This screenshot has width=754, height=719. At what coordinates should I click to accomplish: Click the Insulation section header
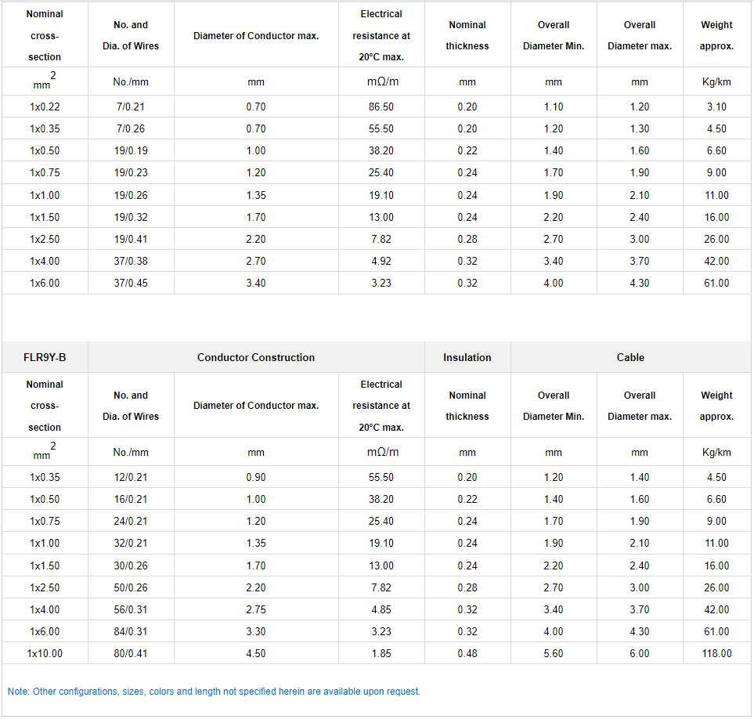[x=467, y=357]
